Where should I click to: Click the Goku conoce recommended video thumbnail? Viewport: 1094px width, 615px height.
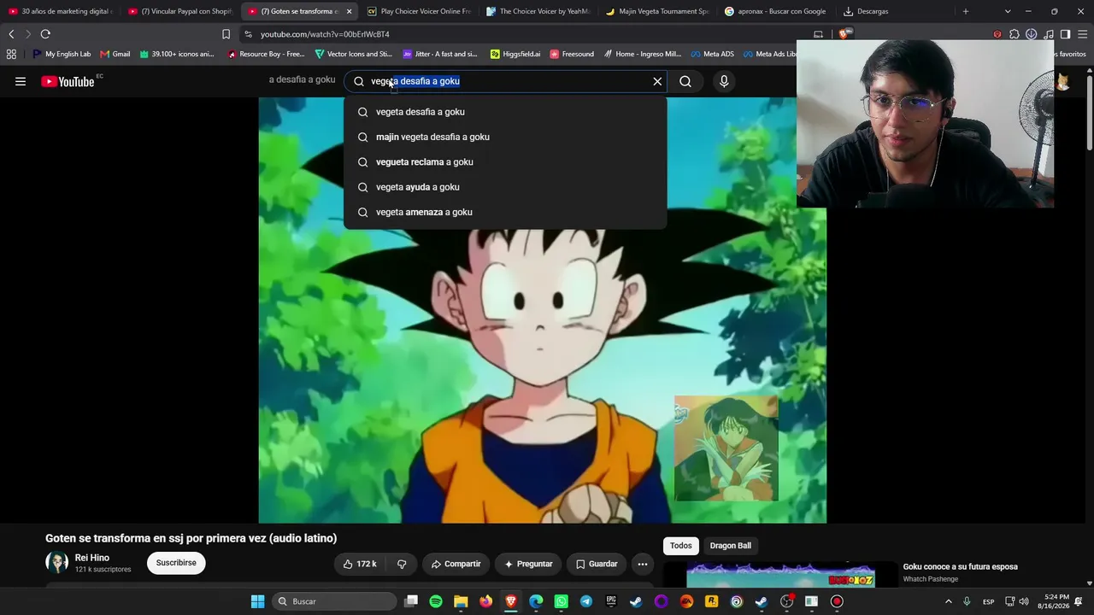(x=780, y=576)
